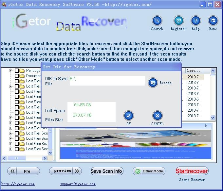Select the row dated 2013-6...
223x191 pixels.
click(x=195, y=99)
